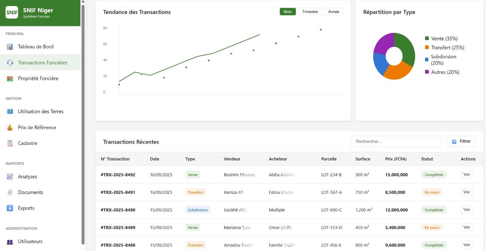View transaction #TRX-2025-8492 details
The height and width of the screenshot is (251, 486).
(x=467, y=174)
